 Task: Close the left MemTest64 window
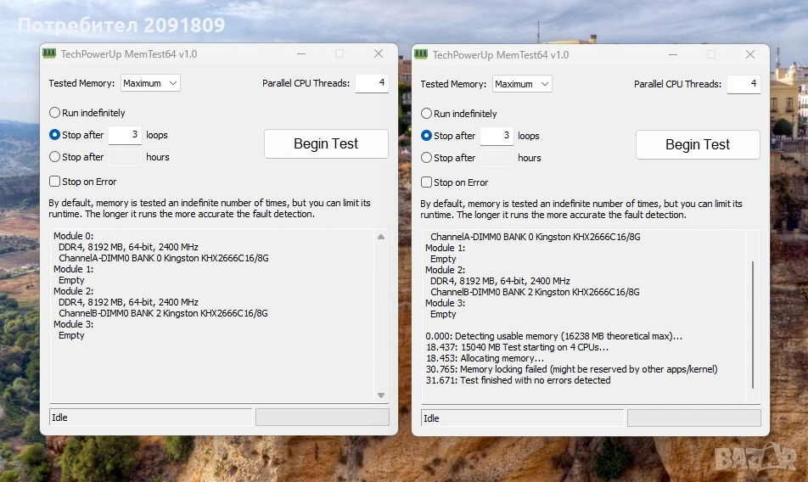[x=379, y=54]
